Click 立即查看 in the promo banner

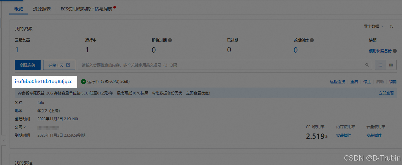[386, 93]
